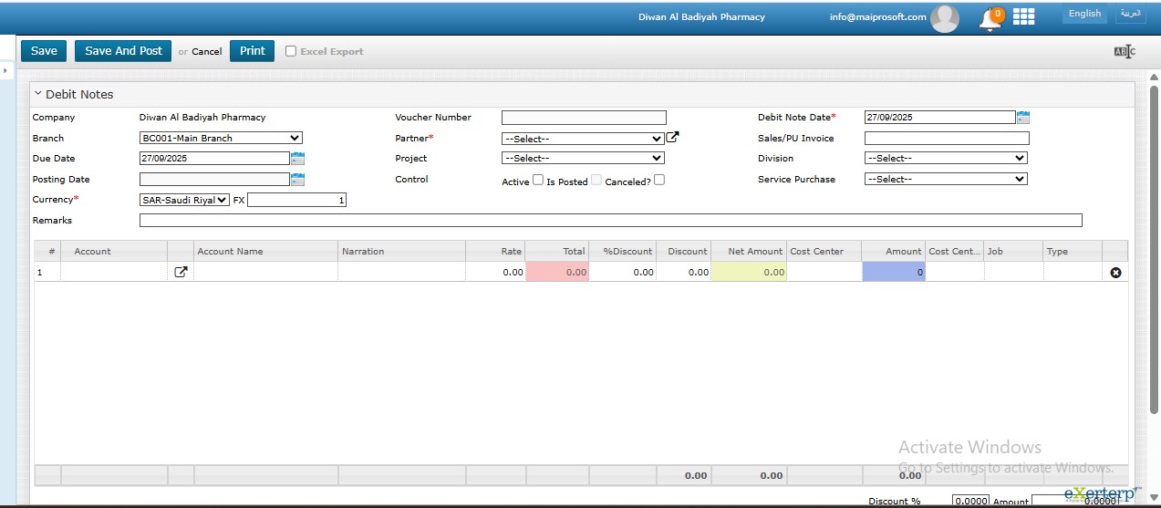This screenshot has height=508, width=1161.
Task: Open account lookup icon in row 1
Action: click(x=181, y=272)
